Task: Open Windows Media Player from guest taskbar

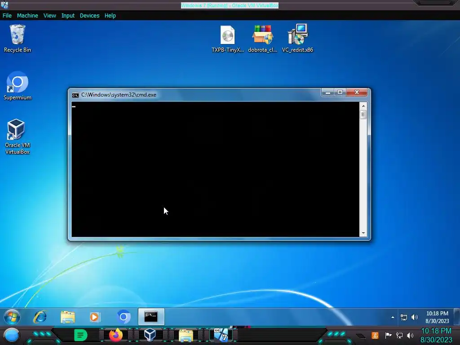Action: point(94,317)
